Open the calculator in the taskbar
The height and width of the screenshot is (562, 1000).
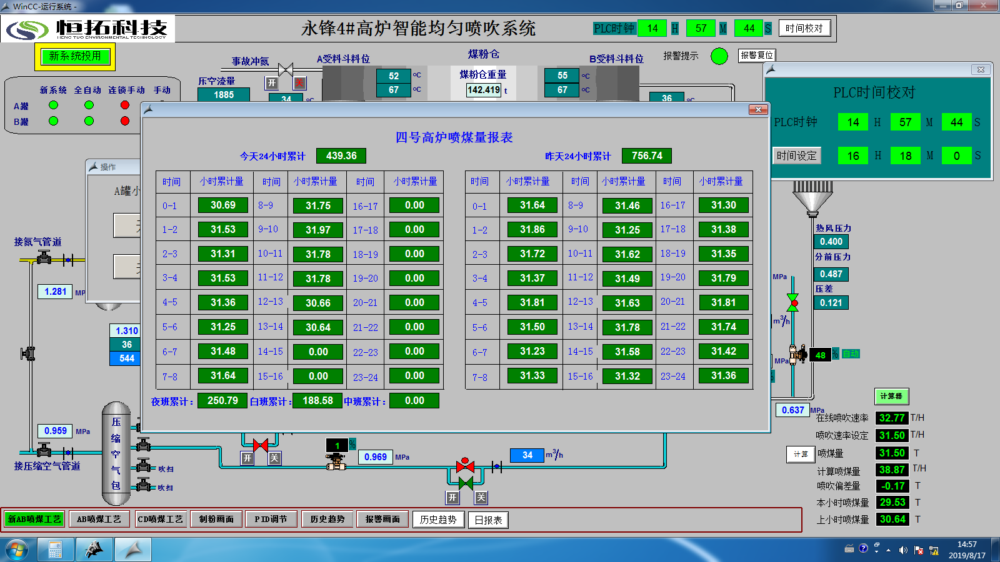(56, 550)
